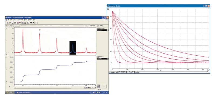Click the Window menu

(x=30, y=20)
